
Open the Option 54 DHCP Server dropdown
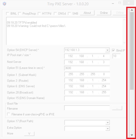coord(107,50)
